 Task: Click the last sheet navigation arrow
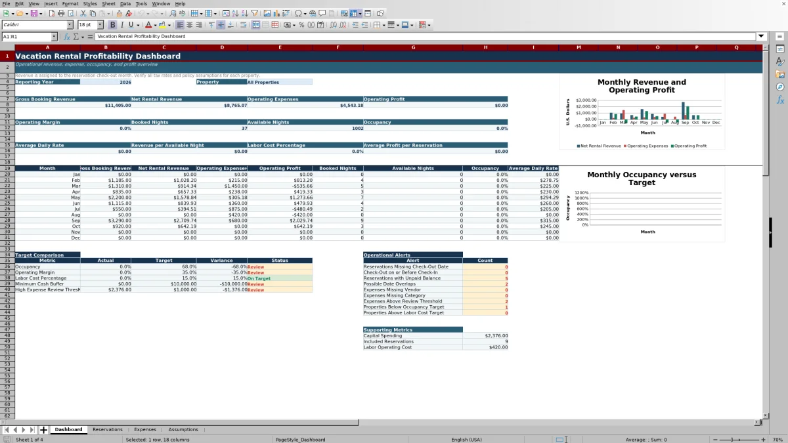click(x=32, y=430)
